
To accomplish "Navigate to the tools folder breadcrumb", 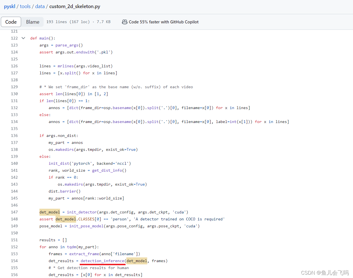I will click(x=25, y=6).
